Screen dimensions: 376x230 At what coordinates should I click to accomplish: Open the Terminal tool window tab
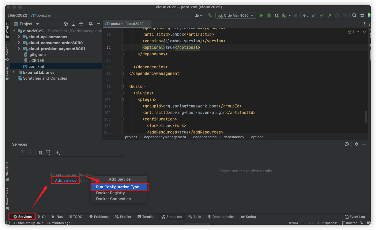[146, 217]
